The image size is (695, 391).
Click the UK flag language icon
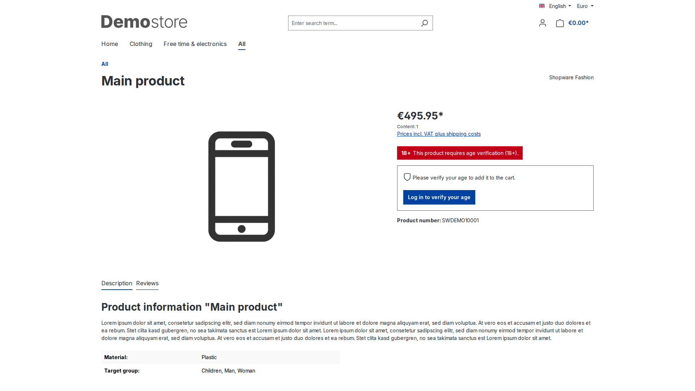(542, 6)
